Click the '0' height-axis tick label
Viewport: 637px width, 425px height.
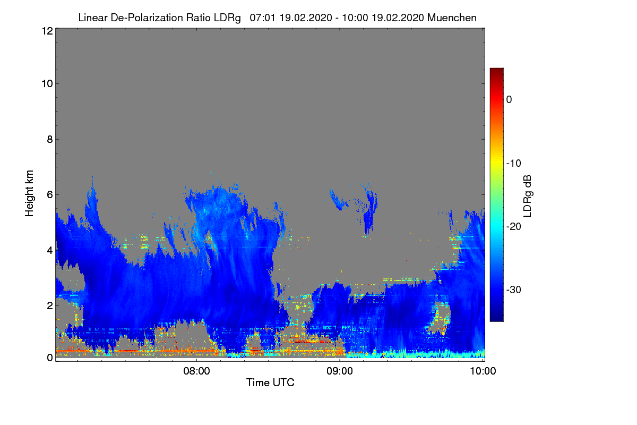(x=49, y=358)
